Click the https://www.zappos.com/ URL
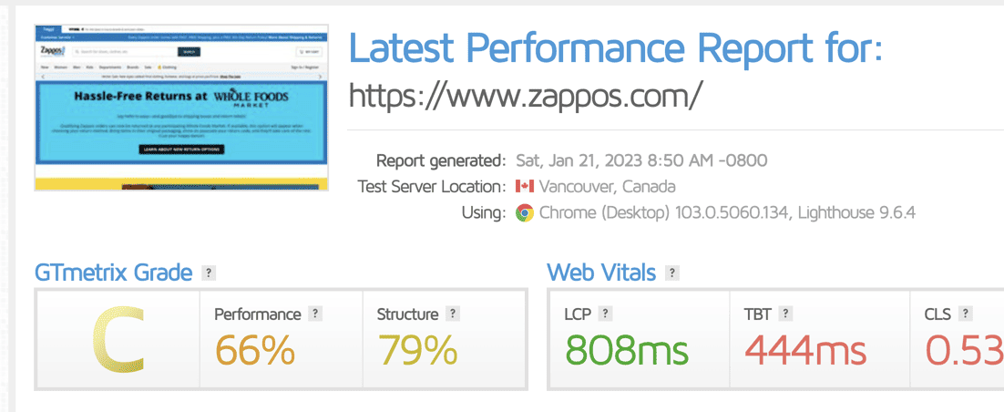Image resolution: width=1004 pixels, height=412 pixels. click(525, 95)
